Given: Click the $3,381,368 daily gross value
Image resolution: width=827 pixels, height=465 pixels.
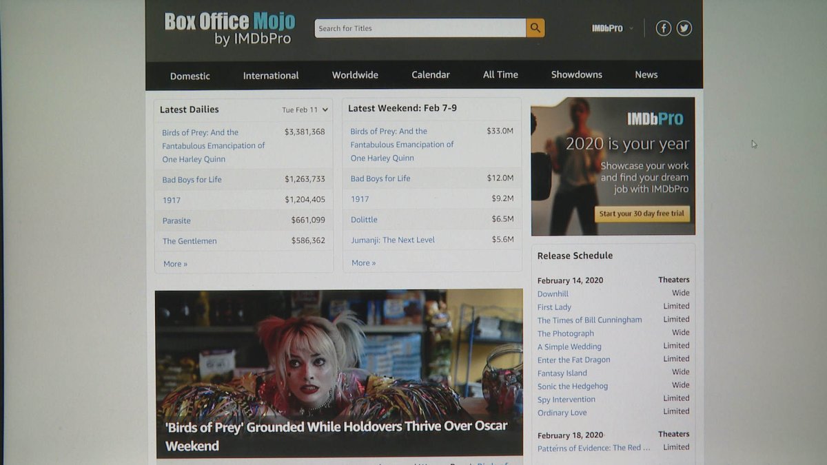Looking at the screenshot, I should (305, 132).
